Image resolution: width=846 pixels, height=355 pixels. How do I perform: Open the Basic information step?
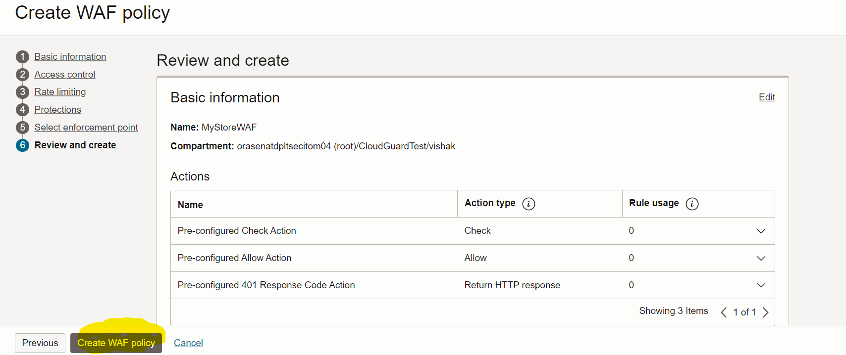(70, 57)
